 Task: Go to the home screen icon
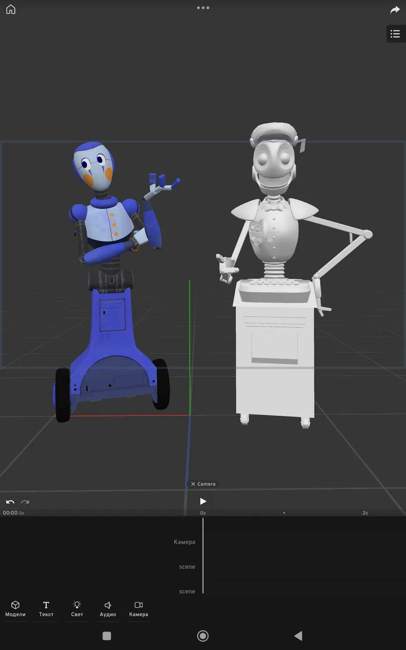[11, 9]
